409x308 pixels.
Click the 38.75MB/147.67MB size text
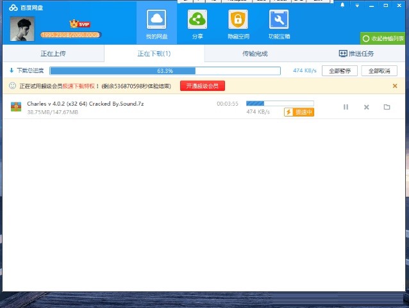(53, 112)
